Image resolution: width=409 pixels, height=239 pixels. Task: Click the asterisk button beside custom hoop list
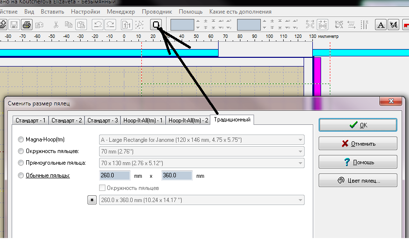point(92,200)
